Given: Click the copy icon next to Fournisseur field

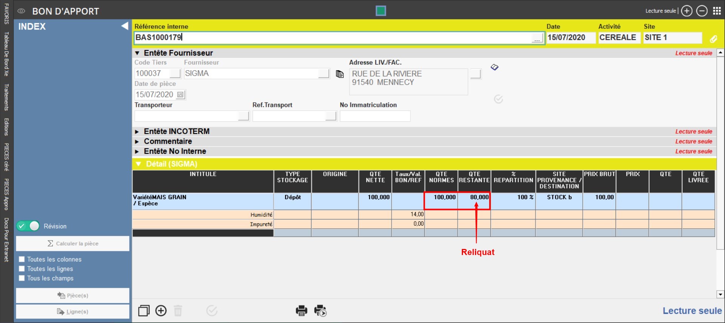Looking at the screenshot, I should [x=340, y=74].
